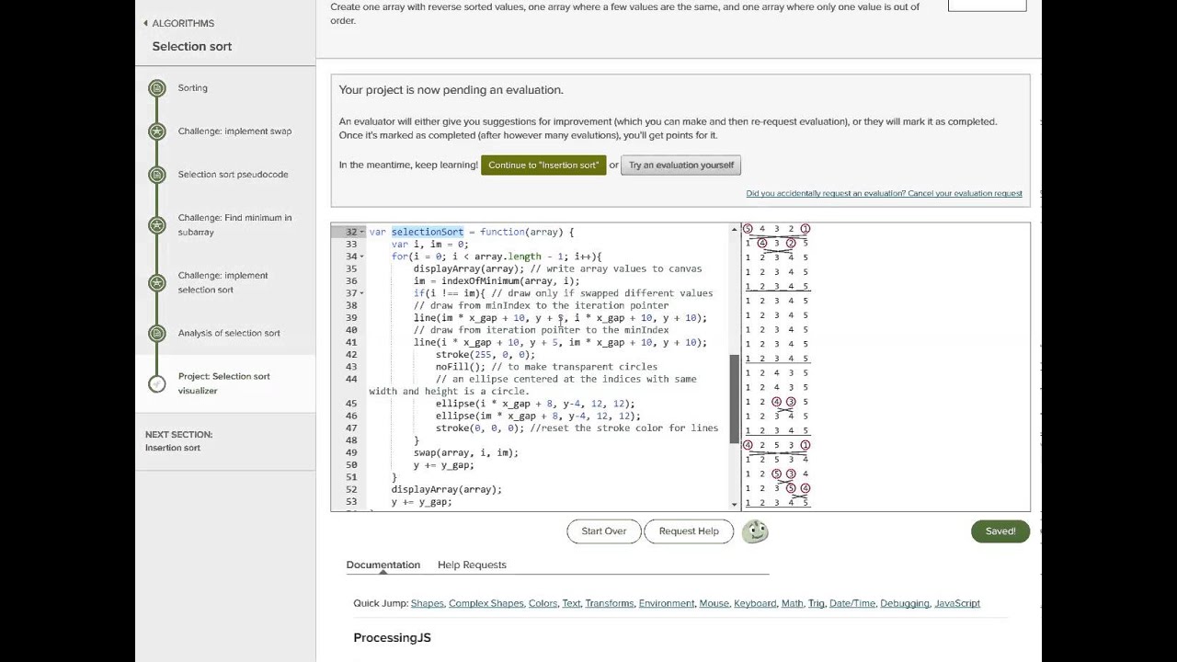
Task: Click the ALGORITHMS breadcrumb text
Action: click(x=183, y=23)
